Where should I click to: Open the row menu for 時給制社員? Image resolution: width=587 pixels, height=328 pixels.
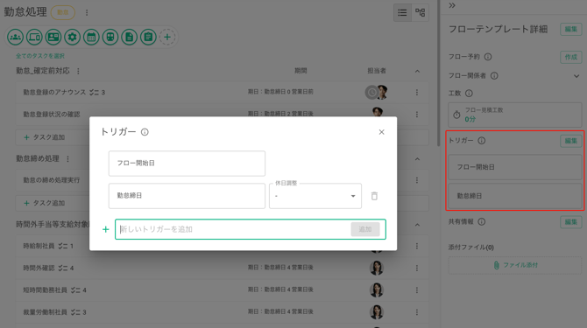[x=417, y=246]
